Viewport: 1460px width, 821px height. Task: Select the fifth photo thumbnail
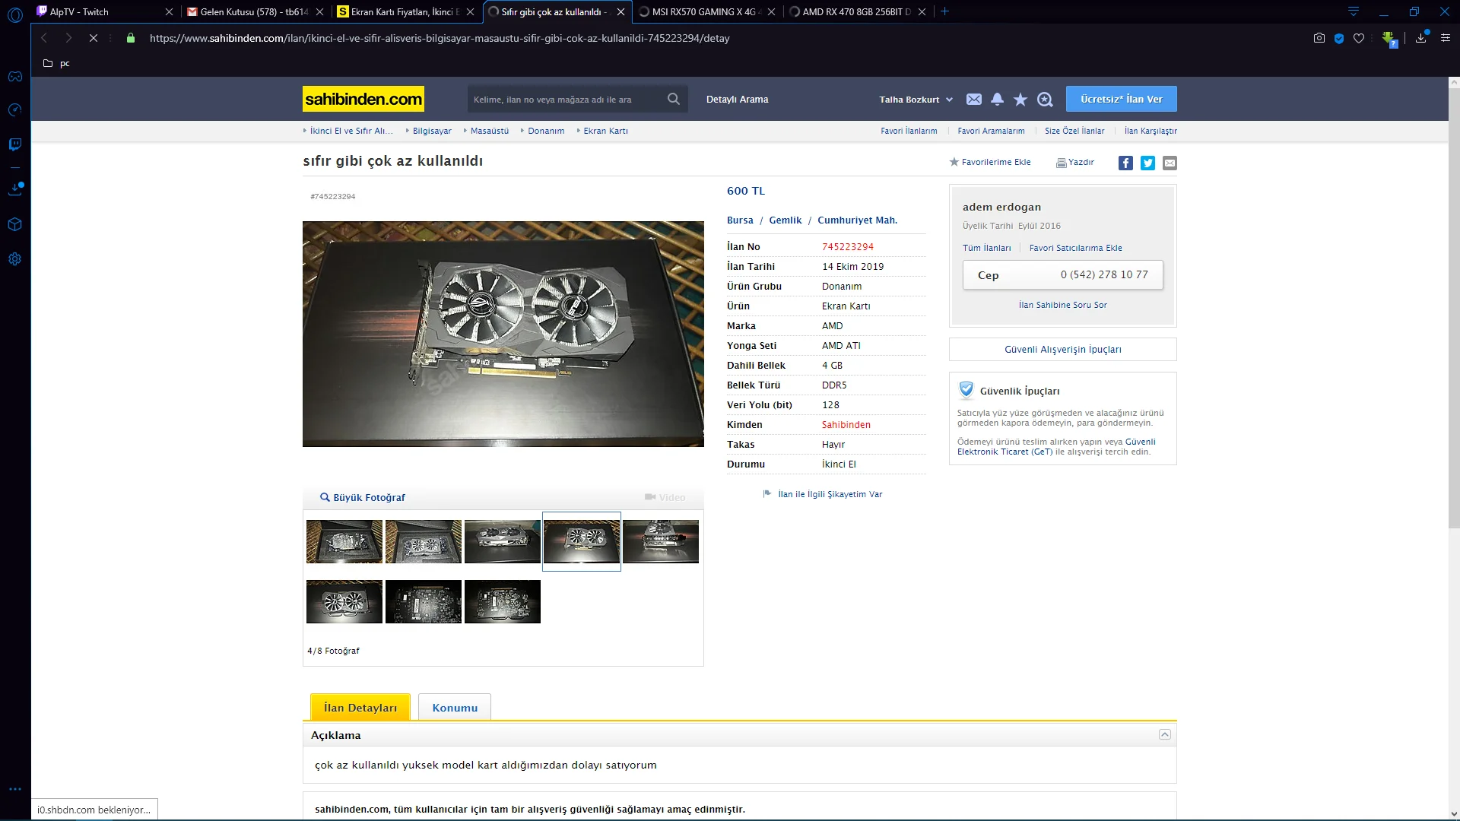(x=660, y=541)
